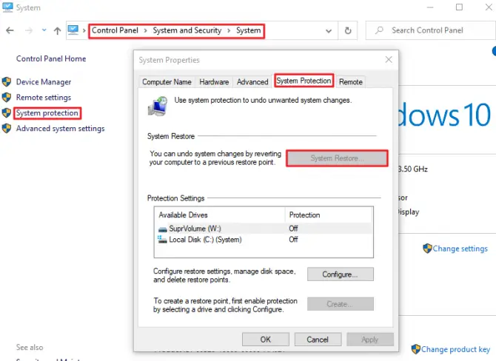Open the recent locations dropdown chevron
This screenshot has width=496, height=361.
[44, 30]
